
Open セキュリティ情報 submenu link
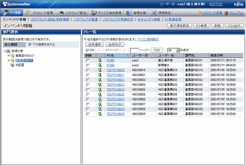point(149,19)
